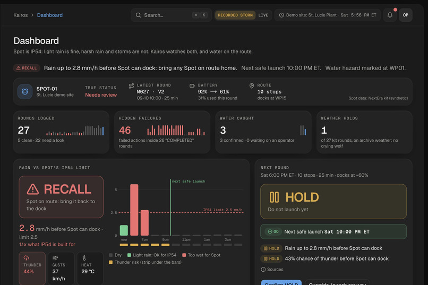This screenshot has height=285, width=428.
Task: Click the "92% → 61%" battery value
Action: pyautogui.click(x=213, y=92)
